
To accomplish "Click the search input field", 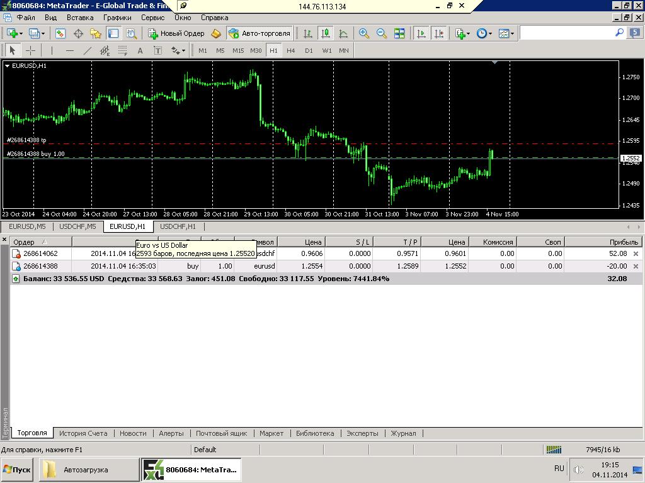I will 567,33.
